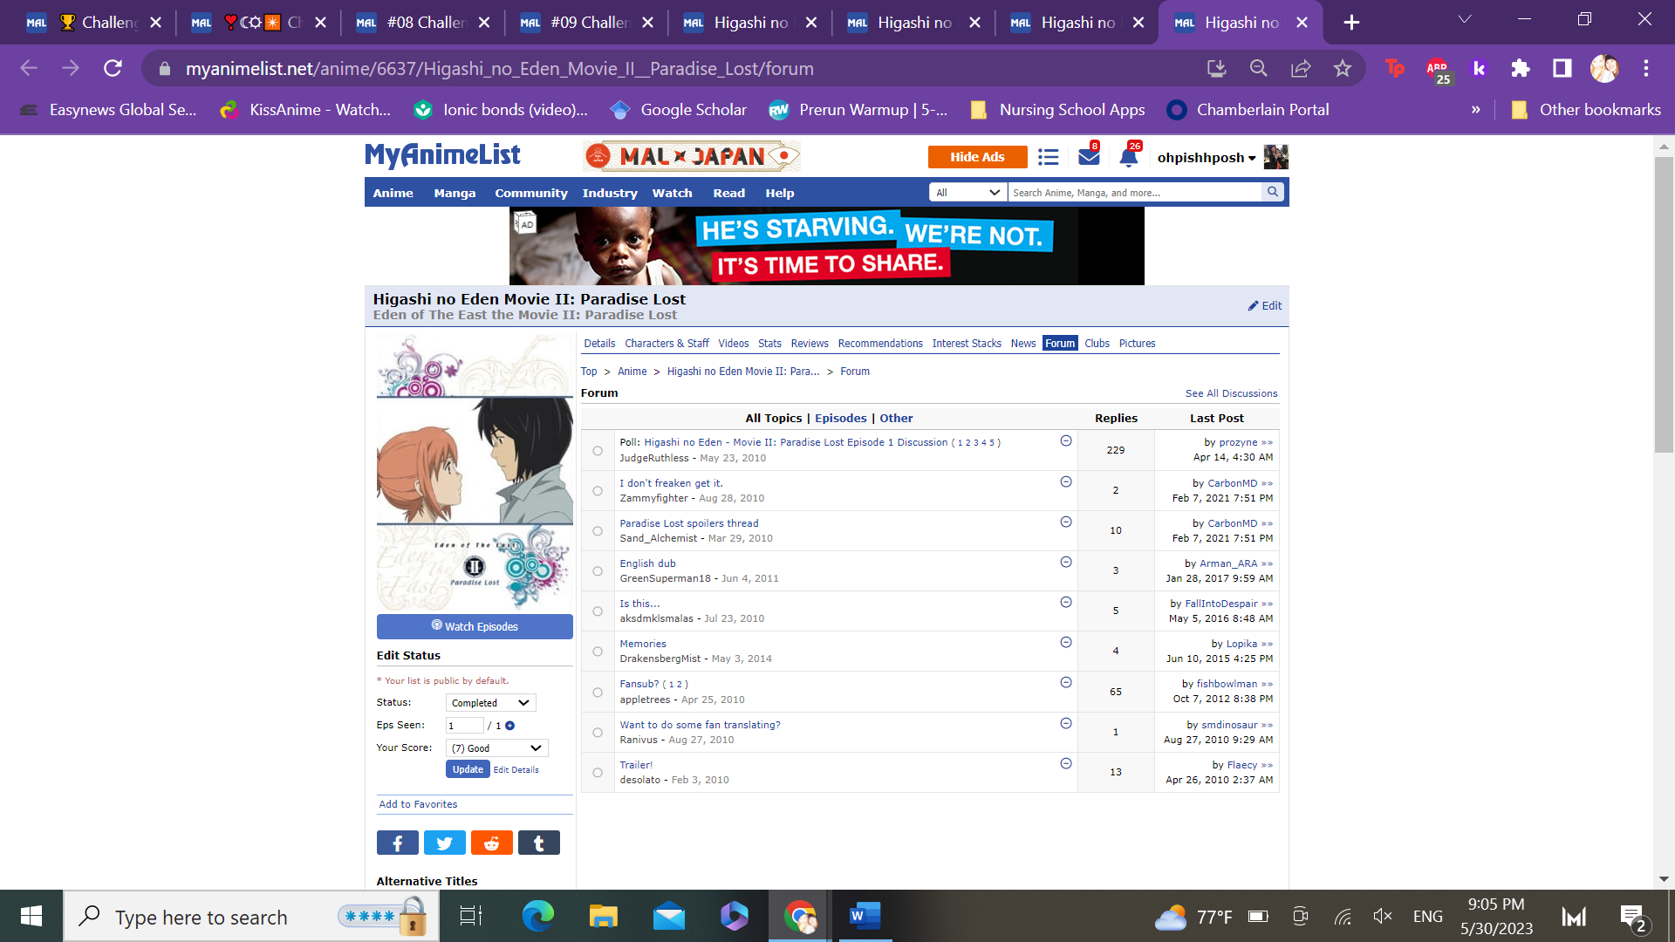
Task: Click the notifications bell icon
Action: click(1128, 157)
